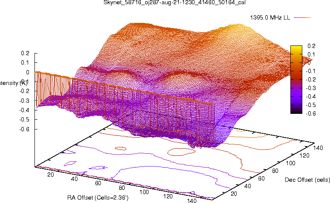Select the 80 tick on the RA Offset axis

coord(122,188)
